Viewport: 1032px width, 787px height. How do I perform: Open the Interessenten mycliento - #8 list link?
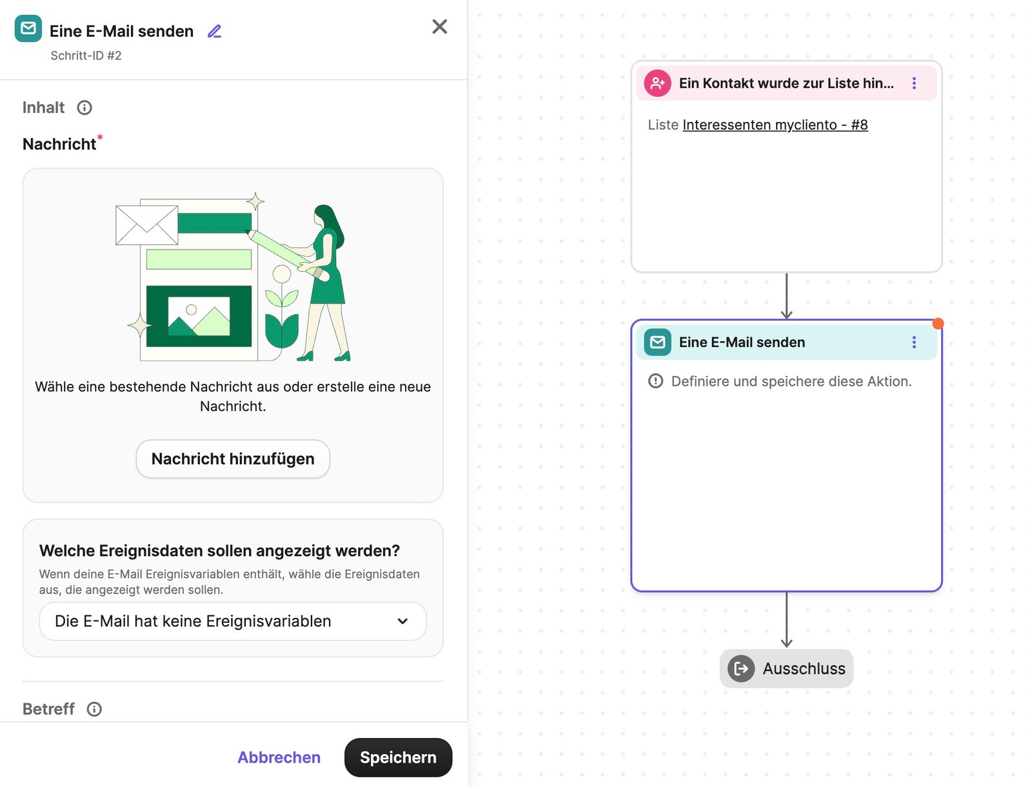(775, 125)
